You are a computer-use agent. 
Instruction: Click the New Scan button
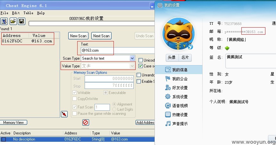(78, 36)
